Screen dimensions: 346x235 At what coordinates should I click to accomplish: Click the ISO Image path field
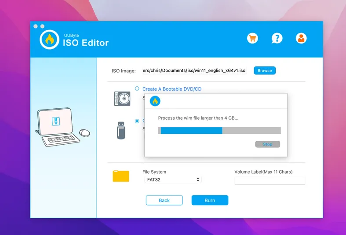[x=194, y=71]
